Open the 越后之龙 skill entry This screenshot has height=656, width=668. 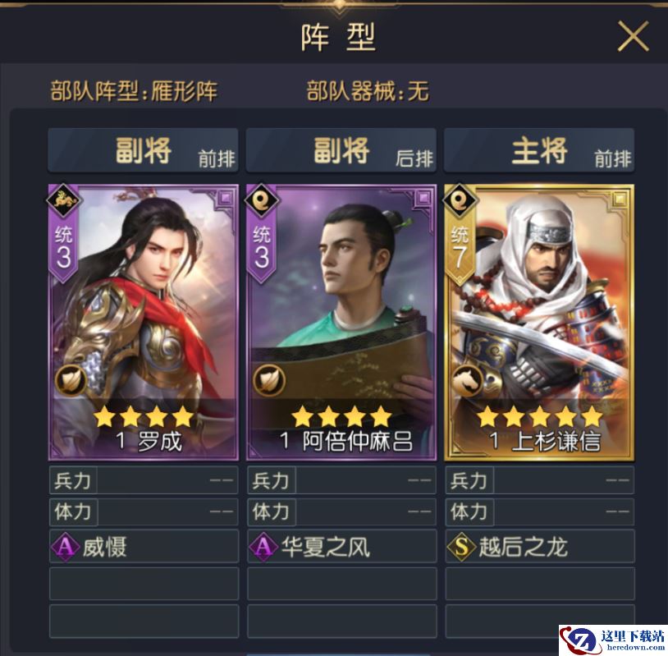pos(540,546)
